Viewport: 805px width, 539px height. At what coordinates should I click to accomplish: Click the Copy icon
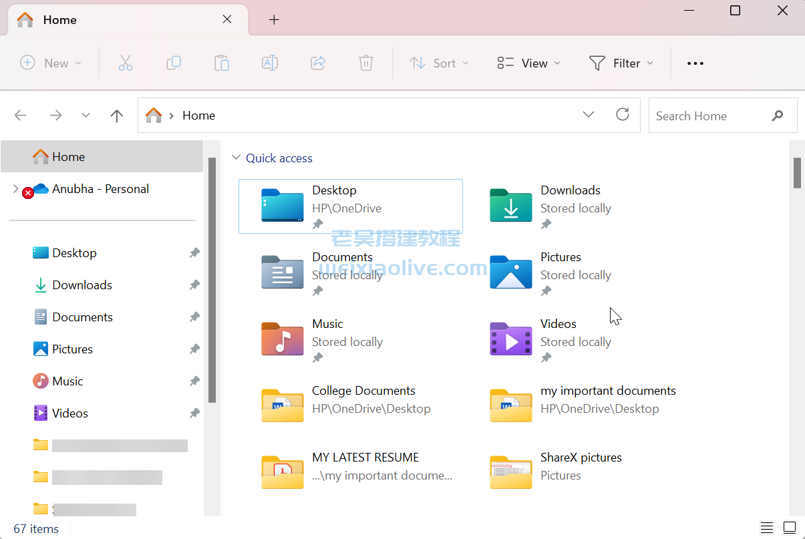click(x=174, y=63)
